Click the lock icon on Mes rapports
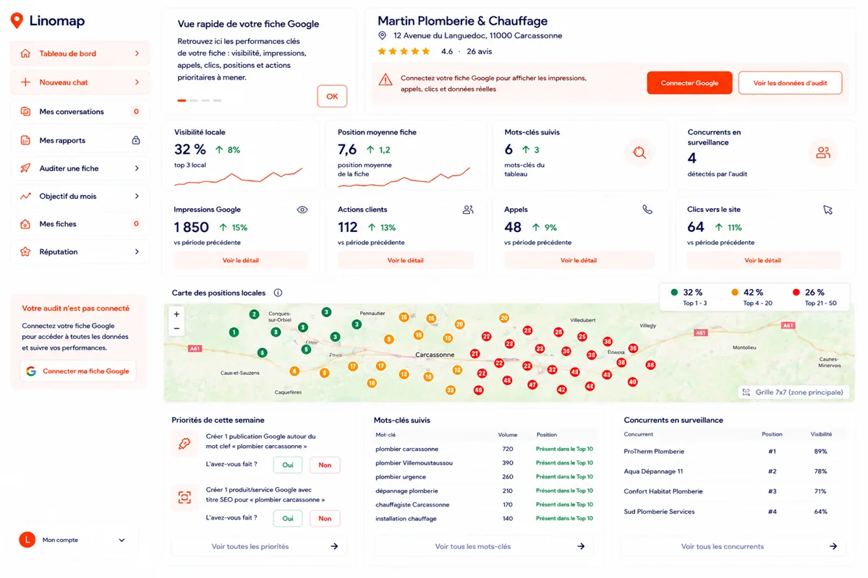This screenshot has width=868, height=578. [136, 140]
